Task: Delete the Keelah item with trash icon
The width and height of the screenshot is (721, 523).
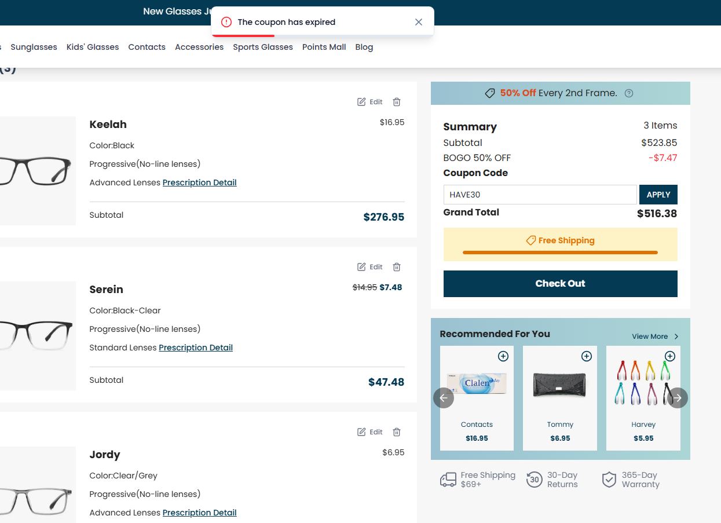Action: pos(397,102)
